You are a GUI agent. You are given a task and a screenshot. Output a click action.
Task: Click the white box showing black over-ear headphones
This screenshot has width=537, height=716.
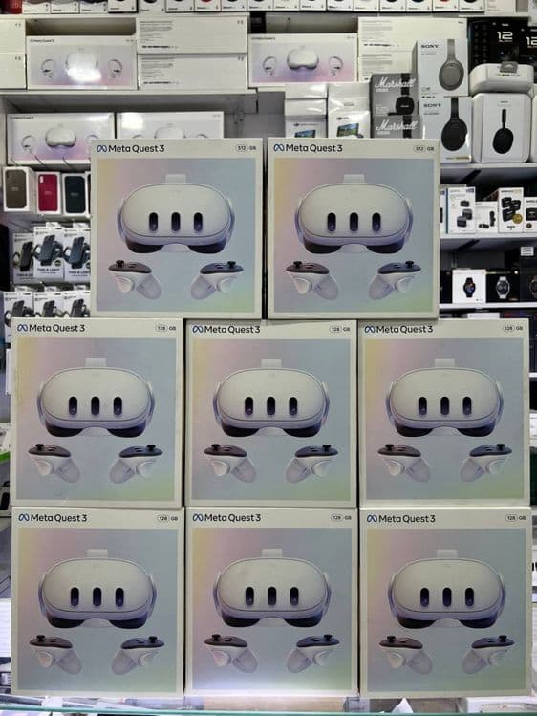[x=502, y=128]
